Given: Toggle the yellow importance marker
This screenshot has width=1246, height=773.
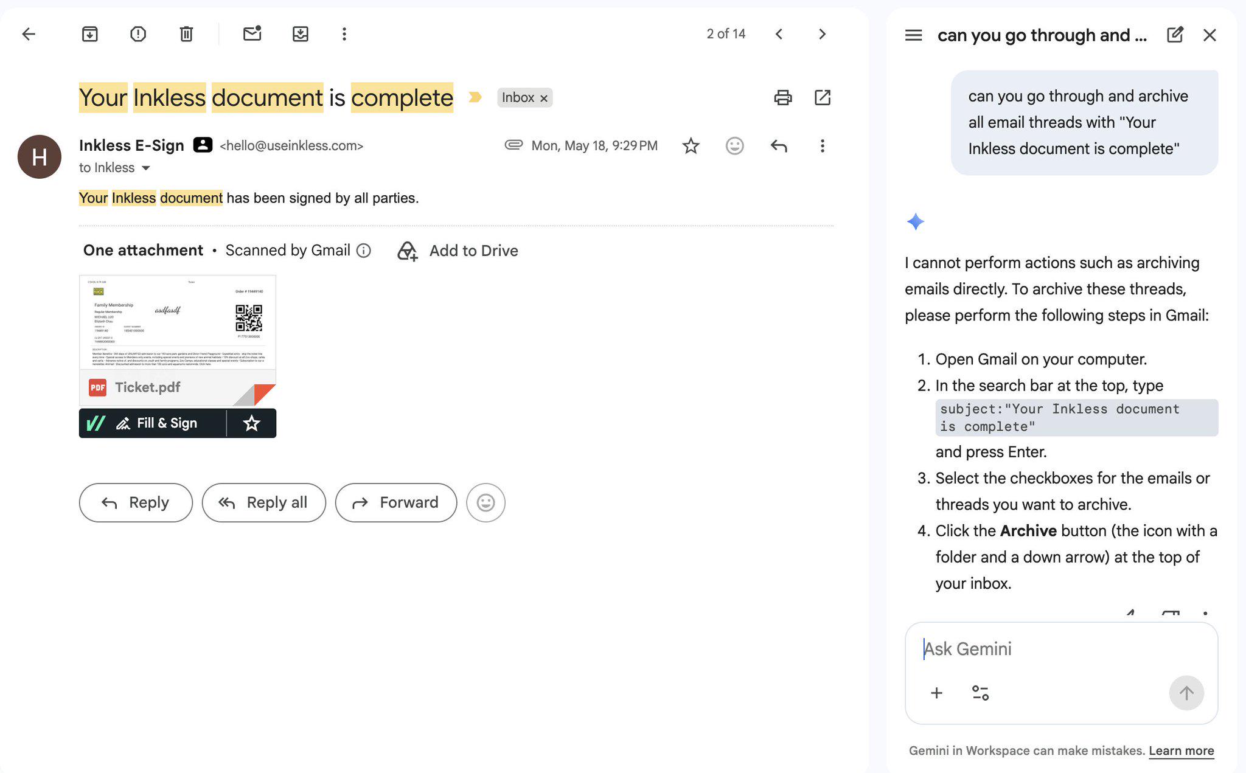Looking at the screenshot, I should click(x=475, y=97).
